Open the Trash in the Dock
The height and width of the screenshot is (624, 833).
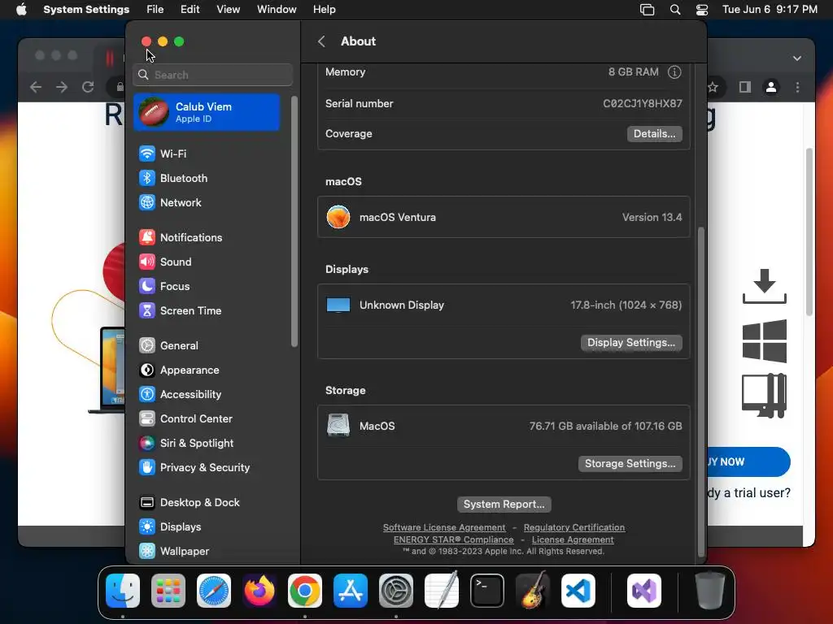(709, 591)
